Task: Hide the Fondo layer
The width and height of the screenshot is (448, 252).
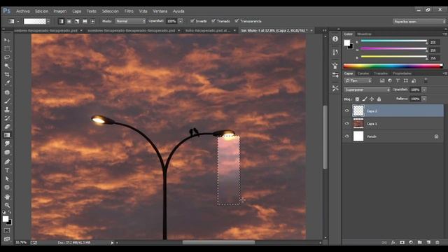Action: (x=347, y=136)
